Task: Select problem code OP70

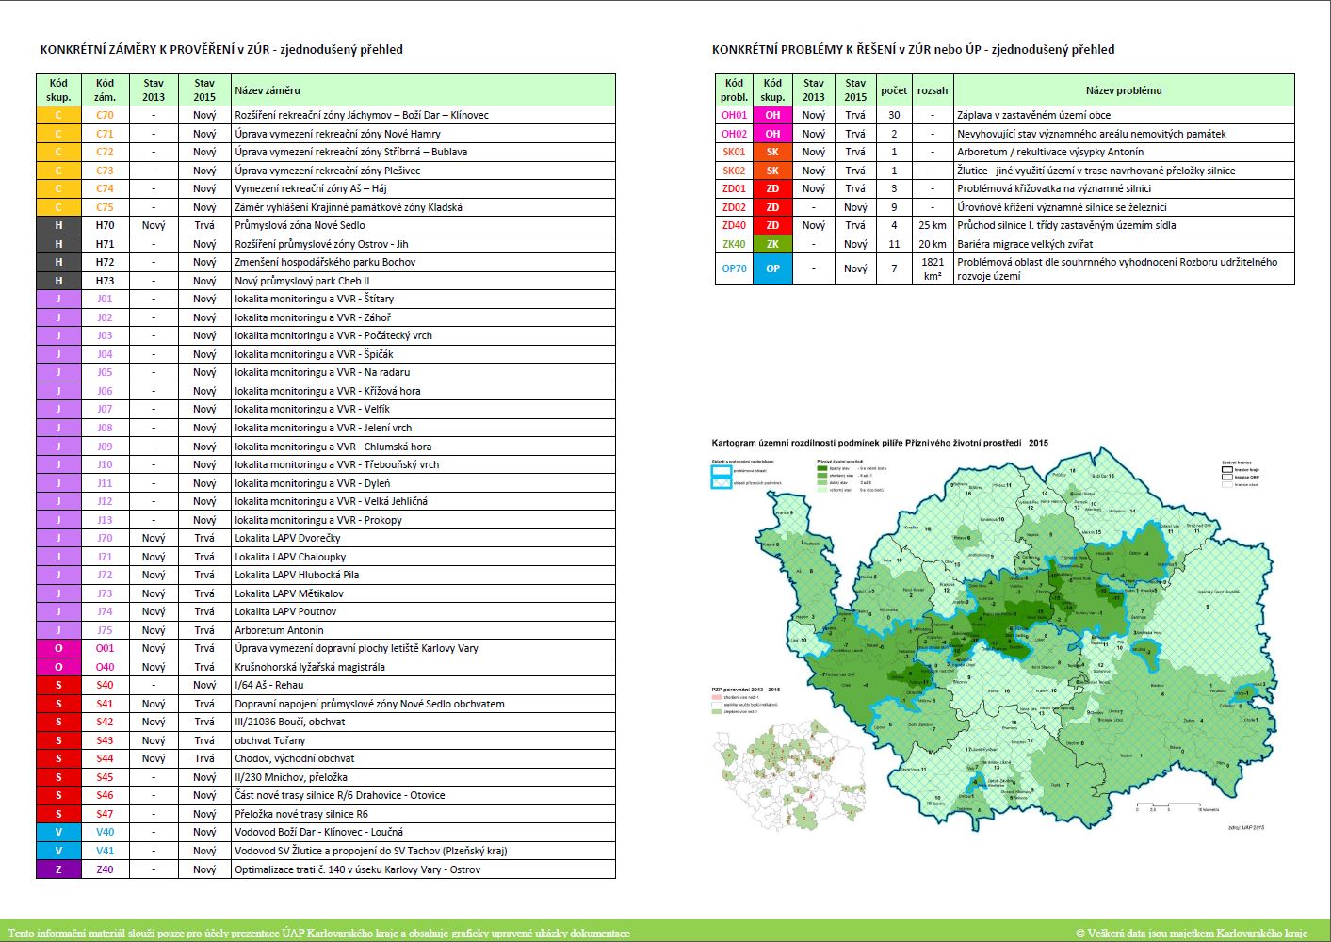Action: point(734,268)
